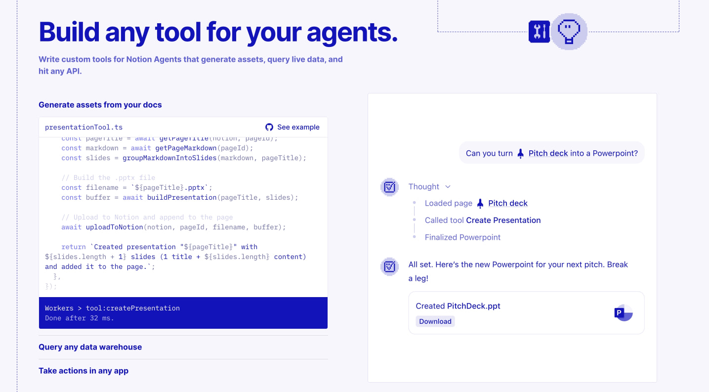Expand Take actions in any app section

click(83, 371)
